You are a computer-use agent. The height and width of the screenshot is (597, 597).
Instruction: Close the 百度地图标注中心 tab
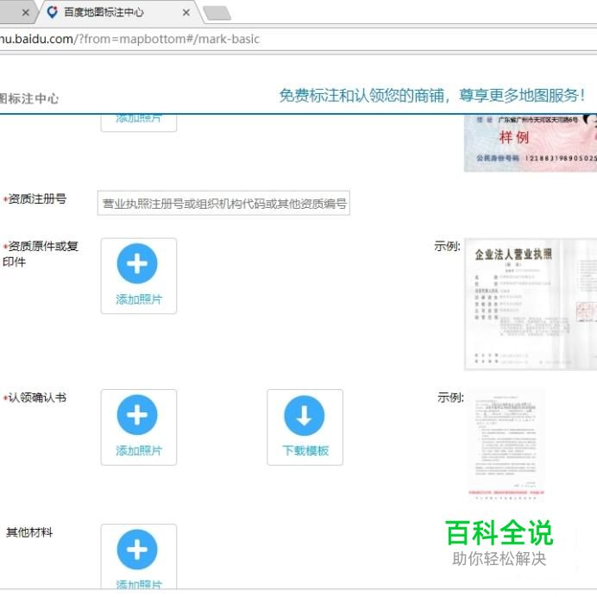(186, 13)
